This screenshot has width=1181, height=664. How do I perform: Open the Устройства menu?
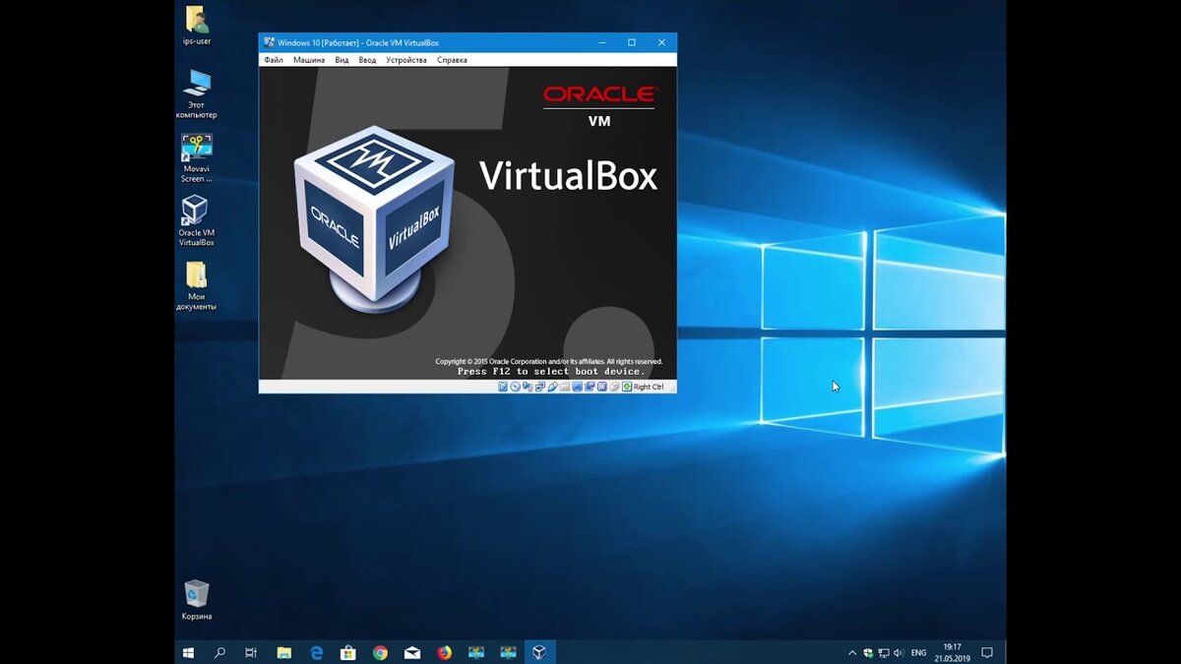tap(406, 60)
